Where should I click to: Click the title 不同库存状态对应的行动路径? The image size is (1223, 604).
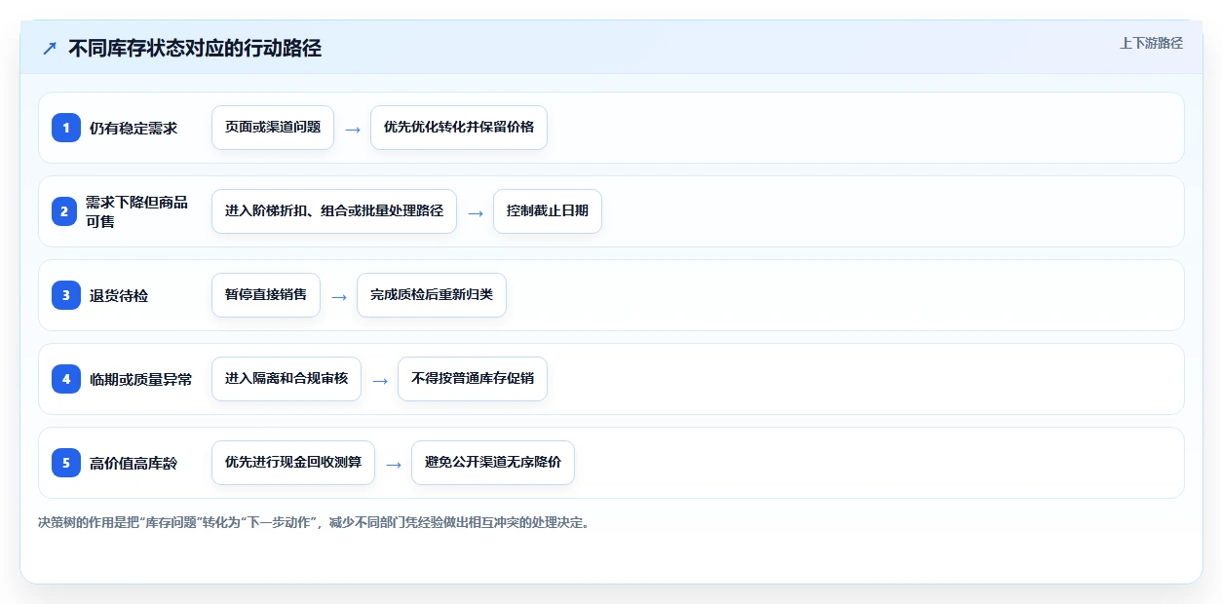(195, 48)
